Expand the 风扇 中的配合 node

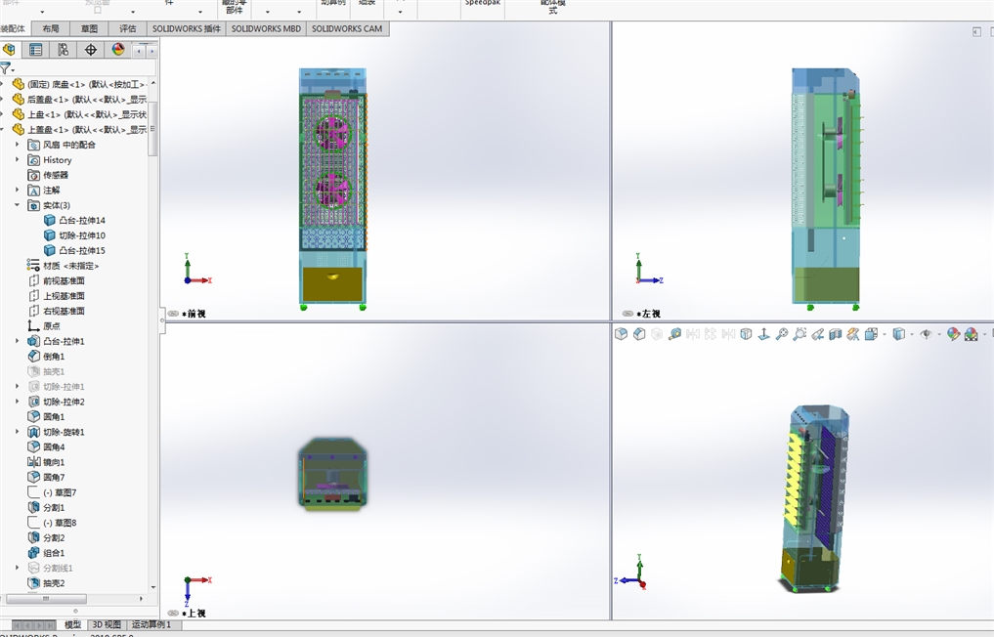18,145
